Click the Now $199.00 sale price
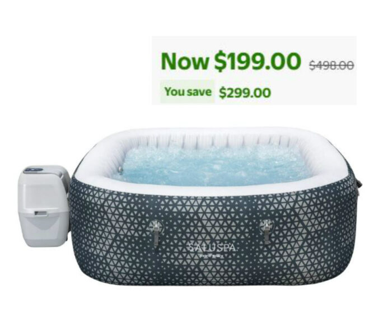Viewport: 392px width, 316px height. pos(231,61)
